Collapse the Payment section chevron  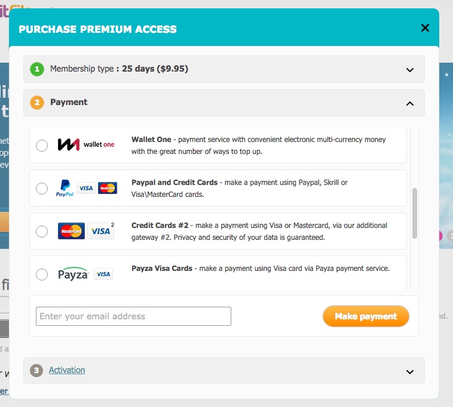[410, 103]
